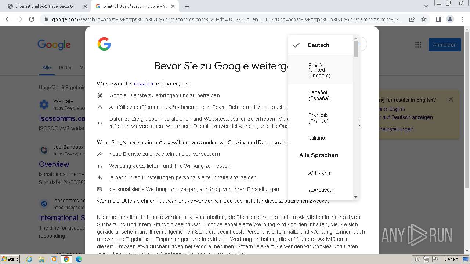
Task: Choose English (United Kingdom) language
Action: point(321,70)
